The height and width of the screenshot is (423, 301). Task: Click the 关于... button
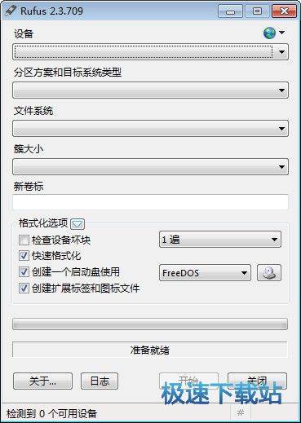click(42, 381)
